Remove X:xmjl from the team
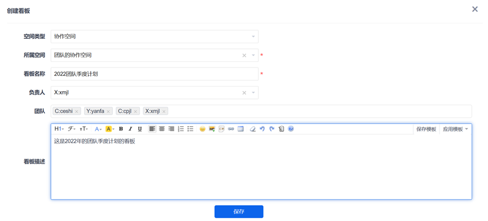 (164, 111)
